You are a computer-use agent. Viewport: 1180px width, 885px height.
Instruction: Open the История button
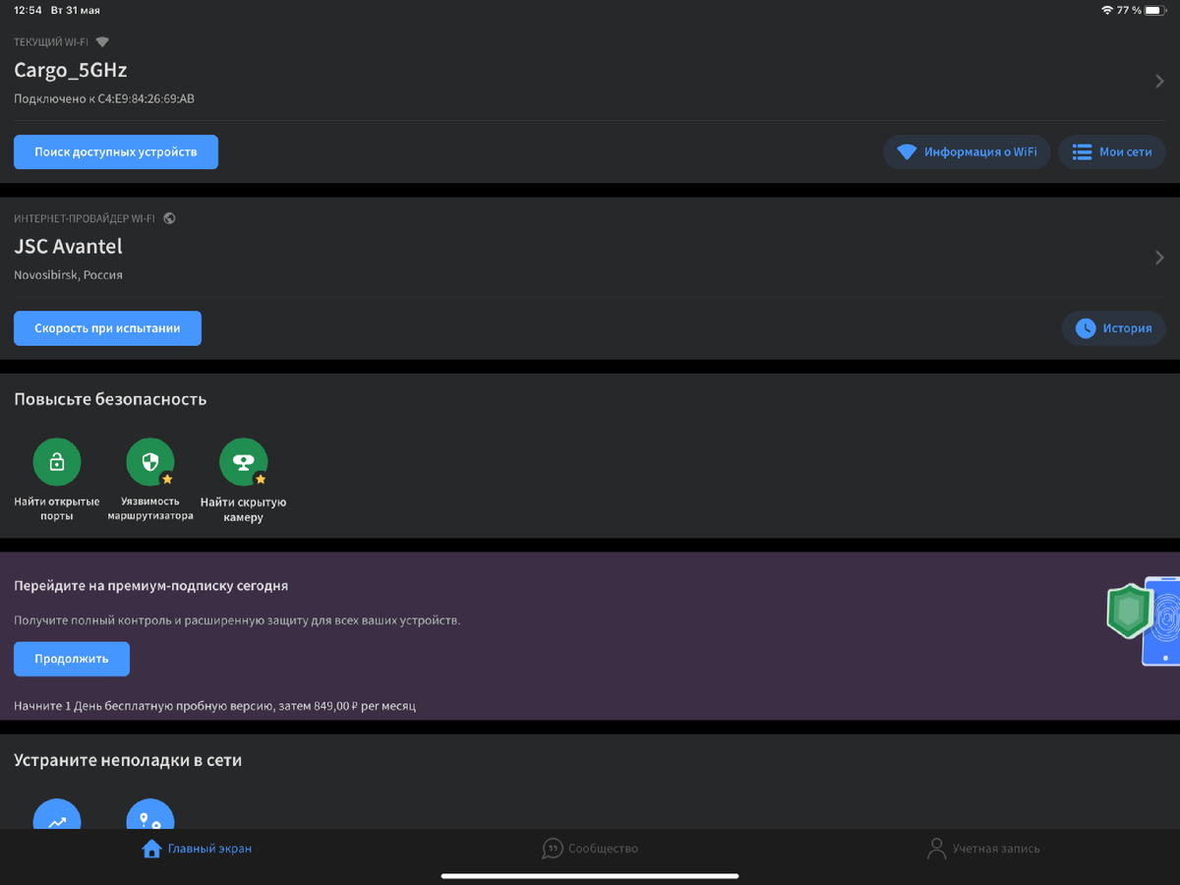click(x=1114, y=328)
